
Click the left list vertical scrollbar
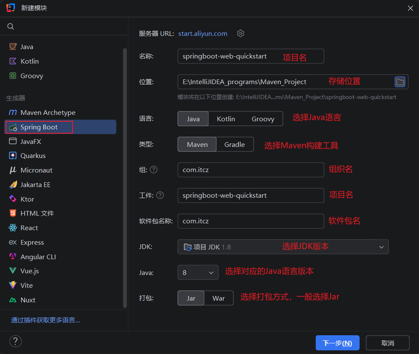[125, 178]
